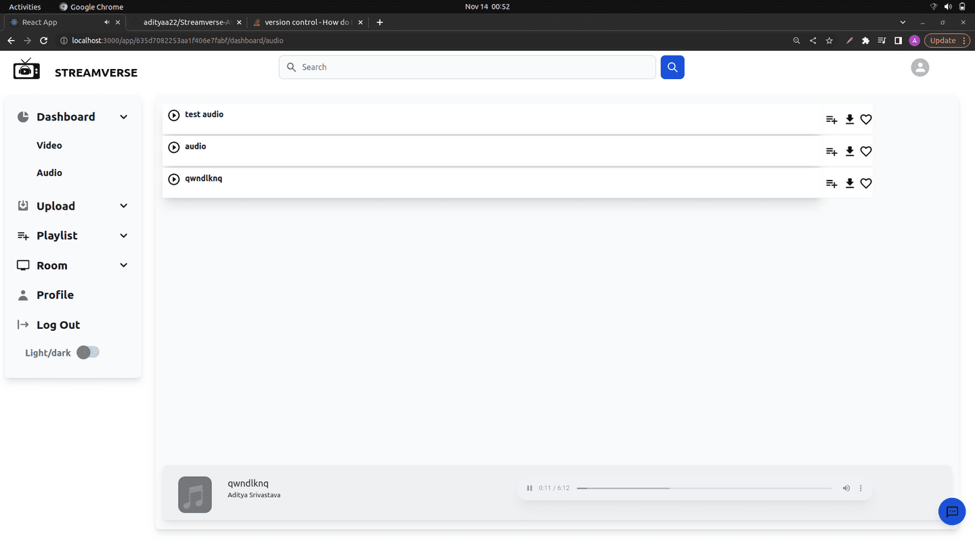Collapse the Dashboard section chevron
The image size is (975, 548).
pyautogui.click(x=124, y=117)
